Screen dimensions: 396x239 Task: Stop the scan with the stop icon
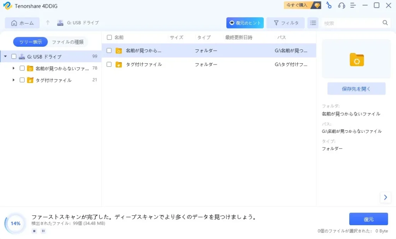[34, 231]
